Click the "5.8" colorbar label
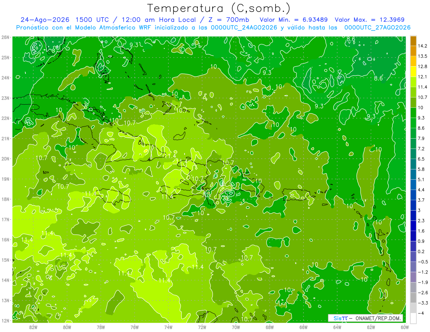 421,169
